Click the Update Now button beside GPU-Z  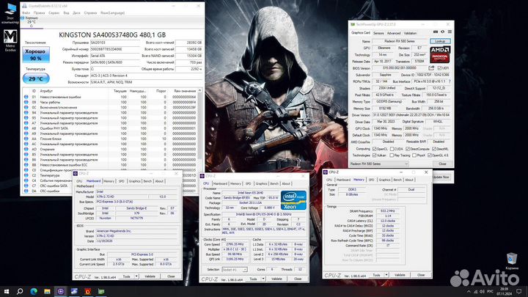(x=441, y=177)
